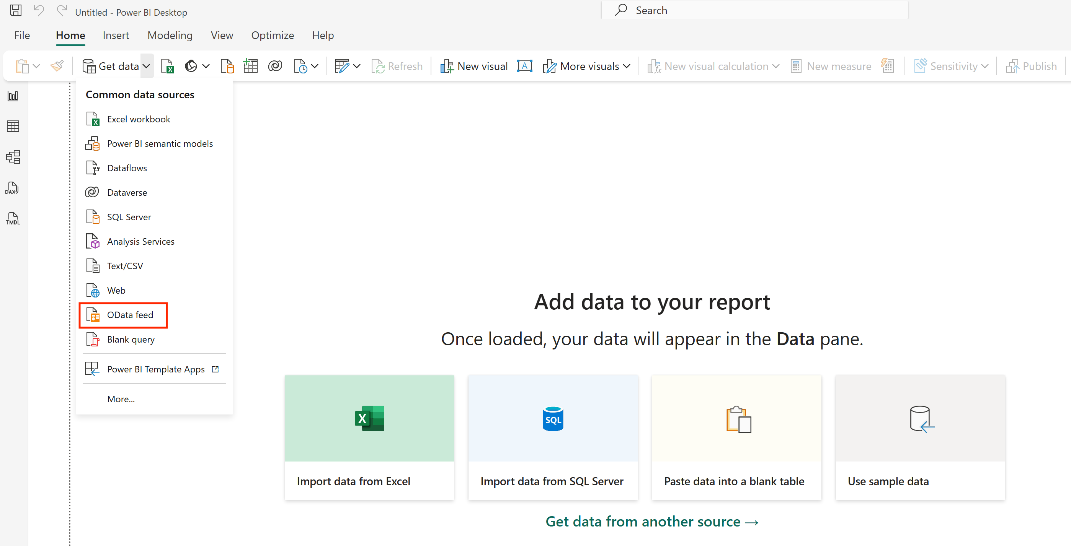The width and height of the screenshot is (1071, 546).
Task: Choose Text/CSV data source
Action: 154,266
